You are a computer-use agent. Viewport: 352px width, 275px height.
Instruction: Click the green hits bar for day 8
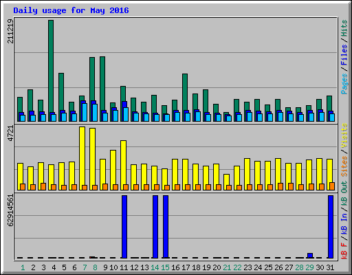92,79
